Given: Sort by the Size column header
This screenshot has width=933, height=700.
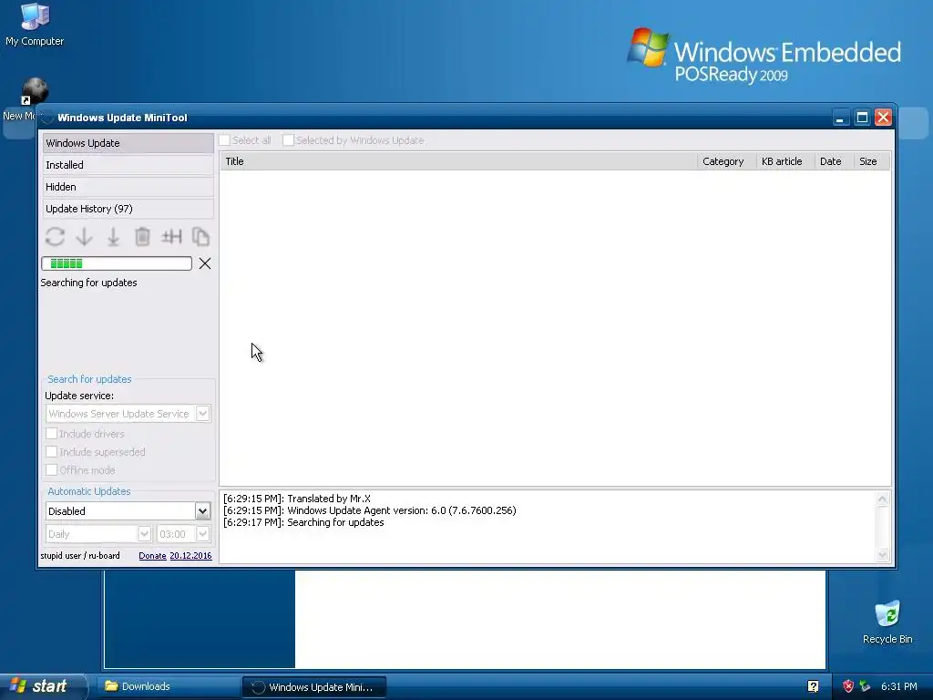Looking at the screenshot, I should 872,161.
